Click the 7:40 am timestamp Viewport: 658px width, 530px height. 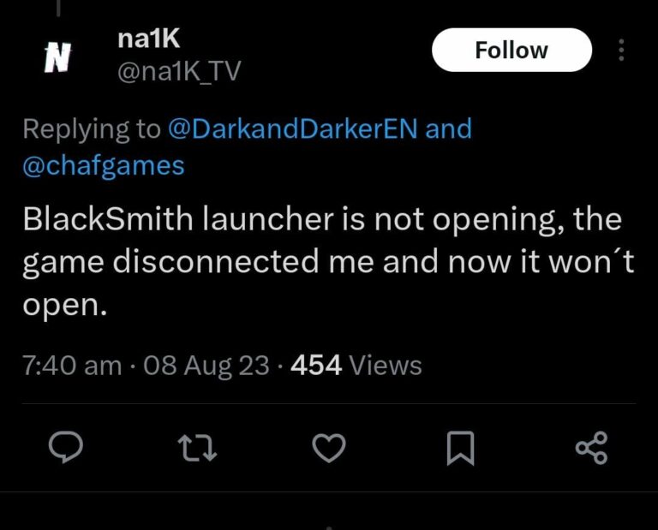point(72,366)
